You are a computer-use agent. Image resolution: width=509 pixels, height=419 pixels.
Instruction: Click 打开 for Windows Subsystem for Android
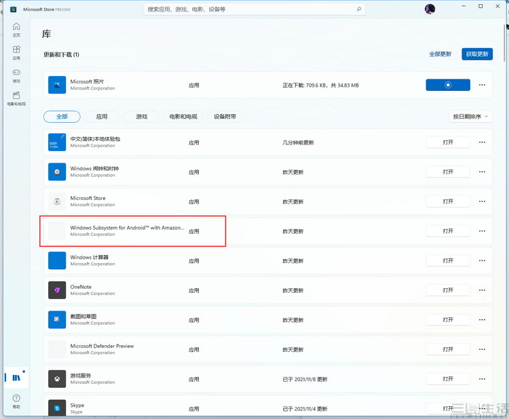coord(448,231)
